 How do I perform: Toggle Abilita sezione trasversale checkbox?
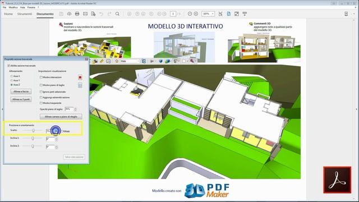[x=9, y=66]
